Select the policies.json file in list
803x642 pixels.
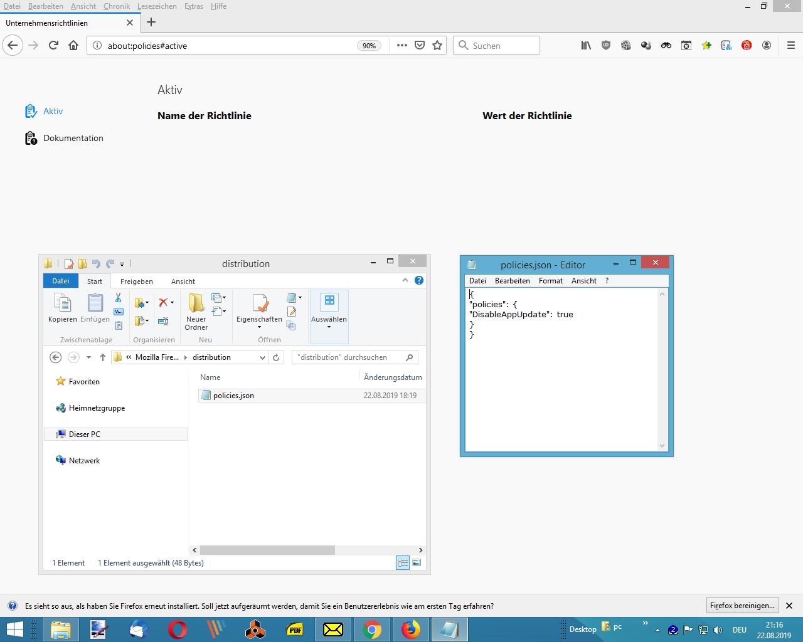tap(233, 396)
